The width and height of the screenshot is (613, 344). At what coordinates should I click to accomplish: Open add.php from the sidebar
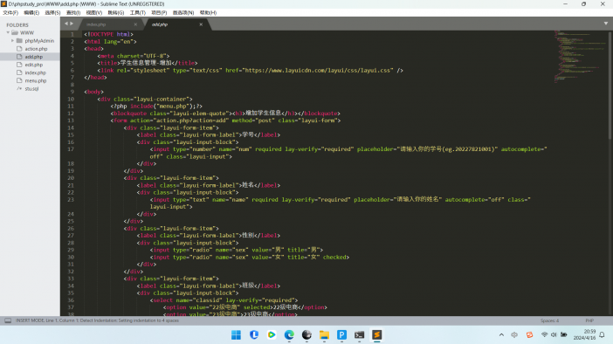[34, 57]
